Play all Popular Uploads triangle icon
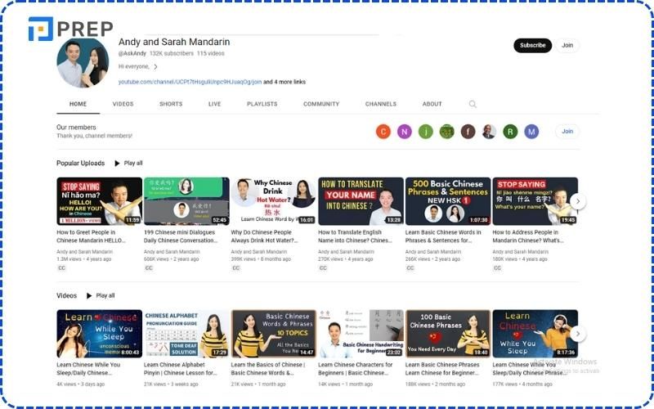The height and width of the screenshot is (409, 654). 117,163
